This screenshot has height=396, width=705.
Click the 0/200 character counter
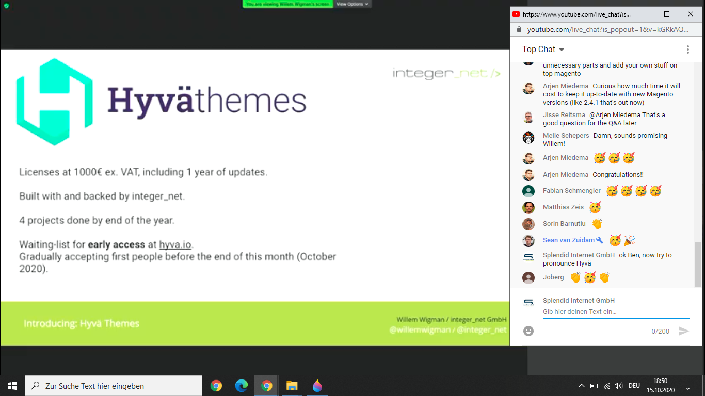pos(660,332)
